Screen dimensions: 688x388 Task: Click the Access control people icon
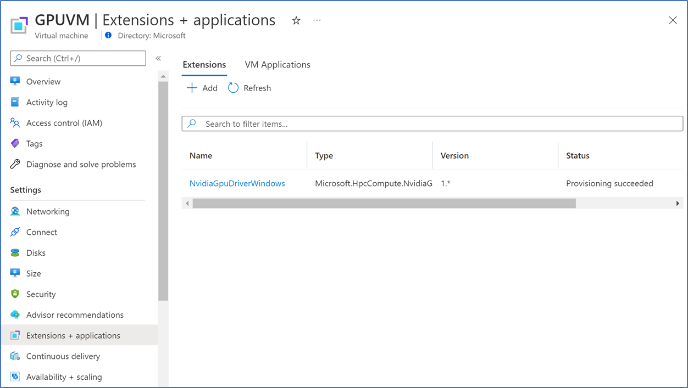pyautogui.click(x=15, y=123)
